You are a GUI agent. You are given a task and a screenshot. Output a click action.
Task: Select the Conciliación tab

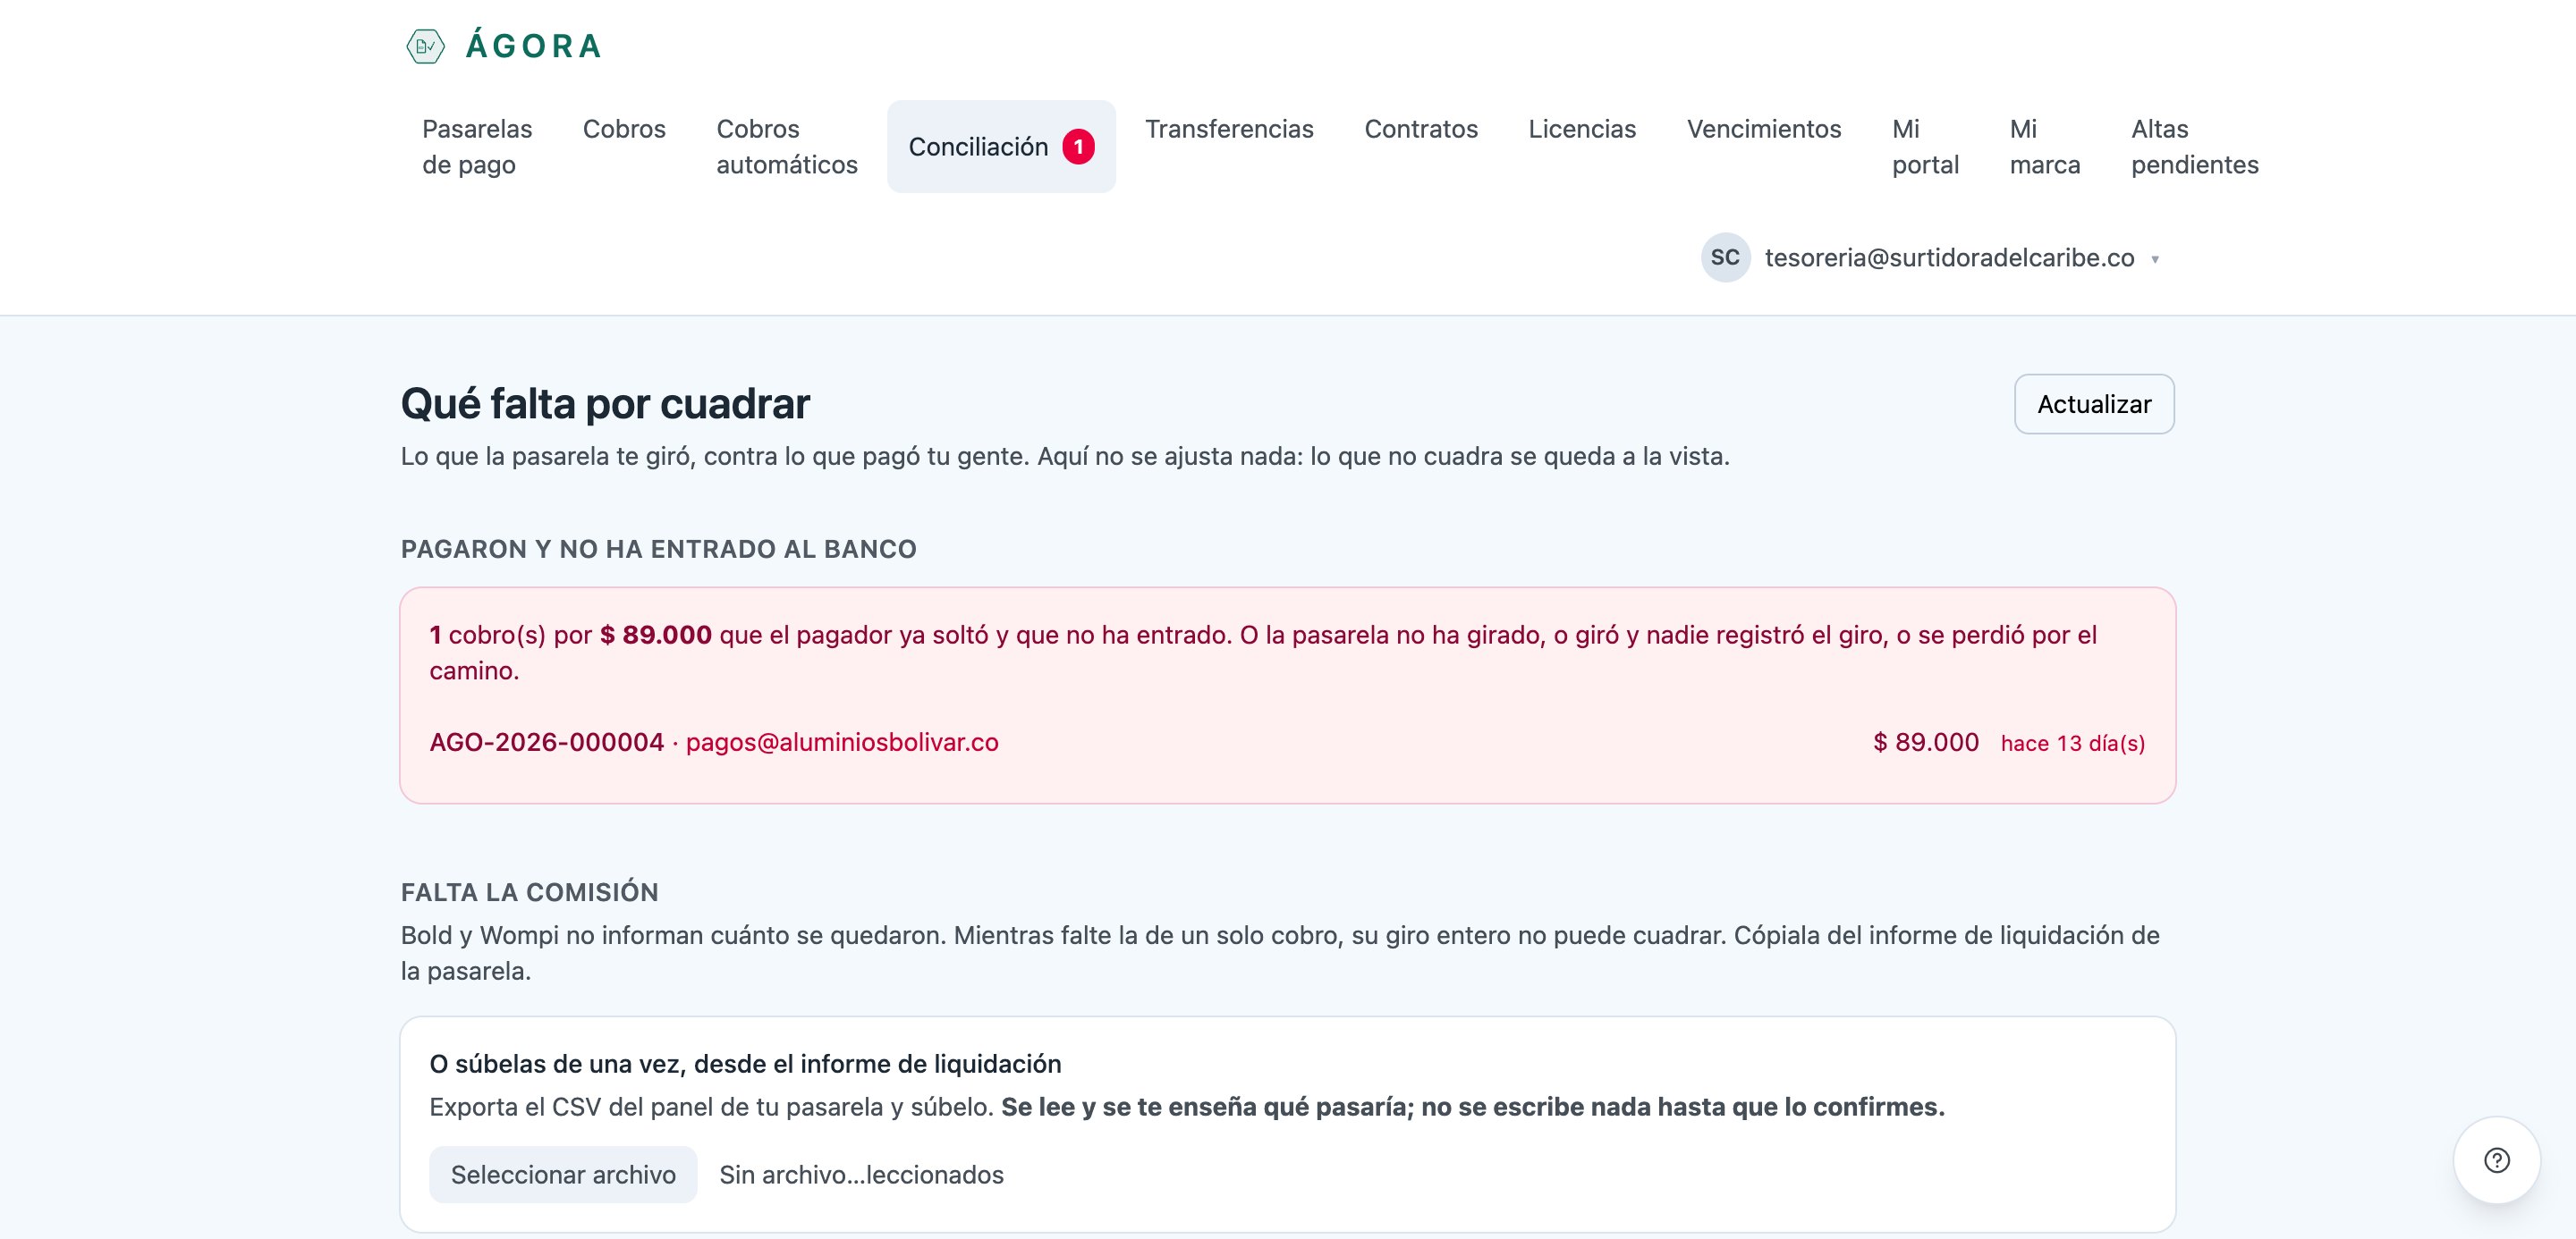click(1001, 147)
